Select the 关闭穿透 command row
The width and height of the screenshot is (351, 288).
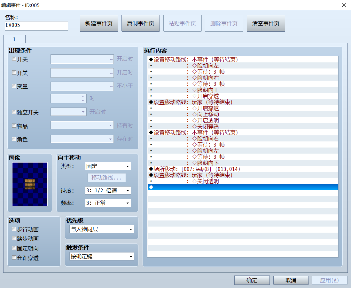point(243,126)
